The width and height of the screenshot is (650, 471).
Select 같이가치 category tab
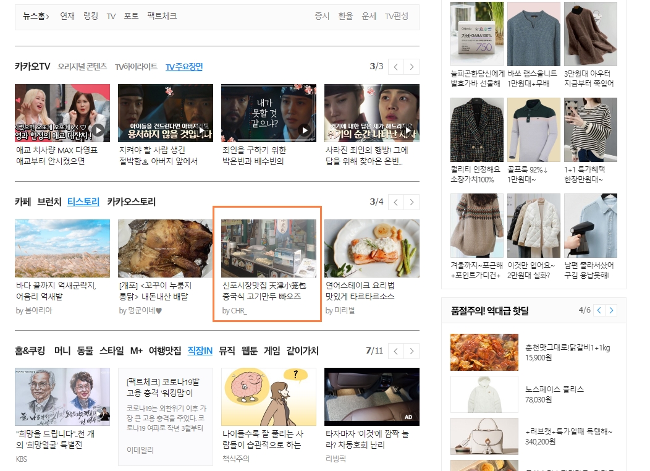(303, 350)
